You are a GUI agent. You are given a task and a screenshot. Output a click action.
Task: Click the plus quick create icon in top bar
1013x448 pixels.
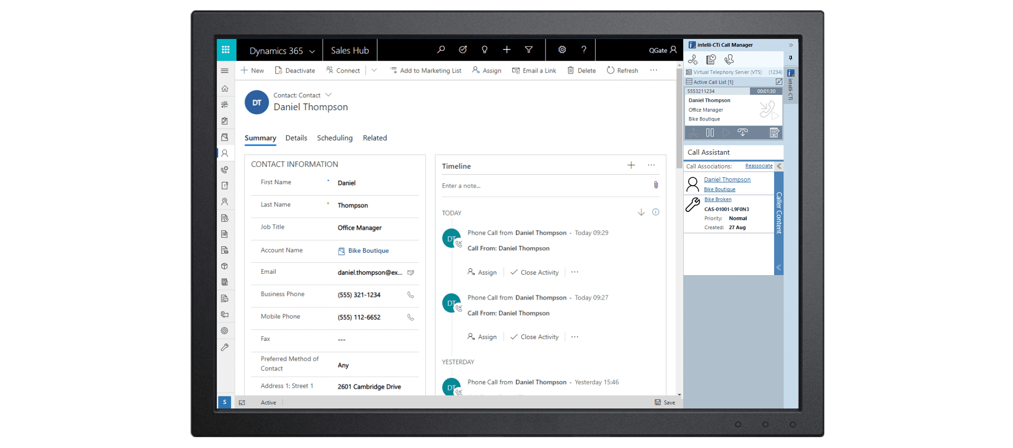point(506,49)
